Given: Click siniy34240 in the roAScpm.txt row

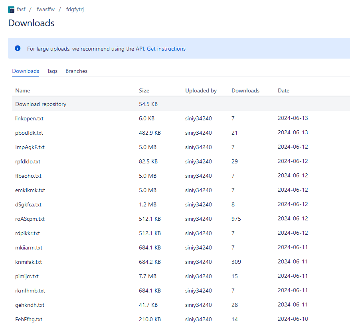Looking at the screenshot, I should [198, 219].
